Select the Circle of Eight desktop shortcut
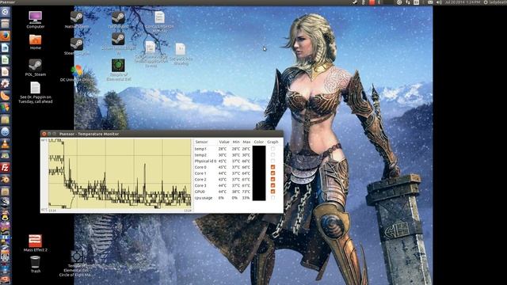Screen dimensions: 507x285 click(x=77, y=264)
